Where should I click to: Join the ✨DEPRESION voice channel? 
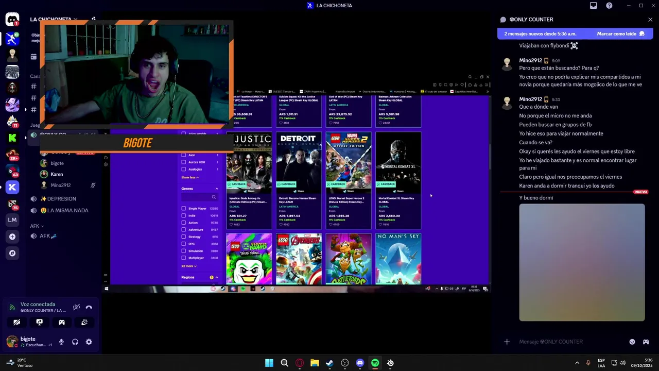click(58, 198)
